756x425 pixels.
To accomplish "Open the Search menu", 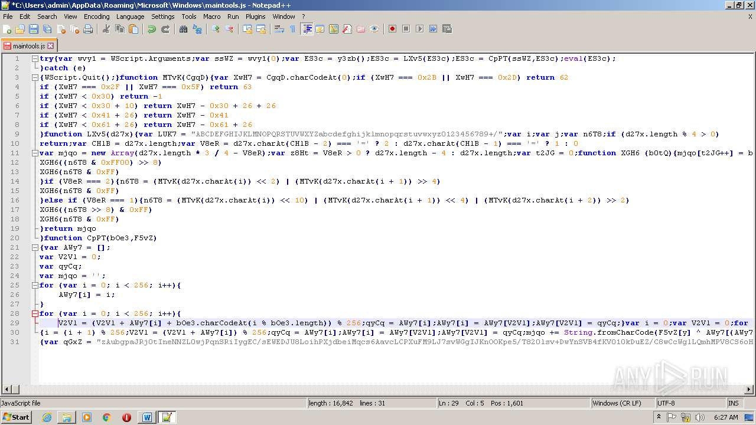I will (47, 17).
